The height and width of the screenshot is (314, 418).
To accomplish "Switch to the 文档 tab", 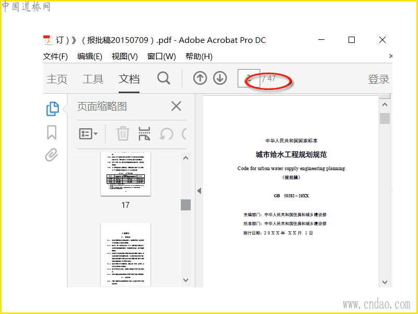I will click(129, 79).
